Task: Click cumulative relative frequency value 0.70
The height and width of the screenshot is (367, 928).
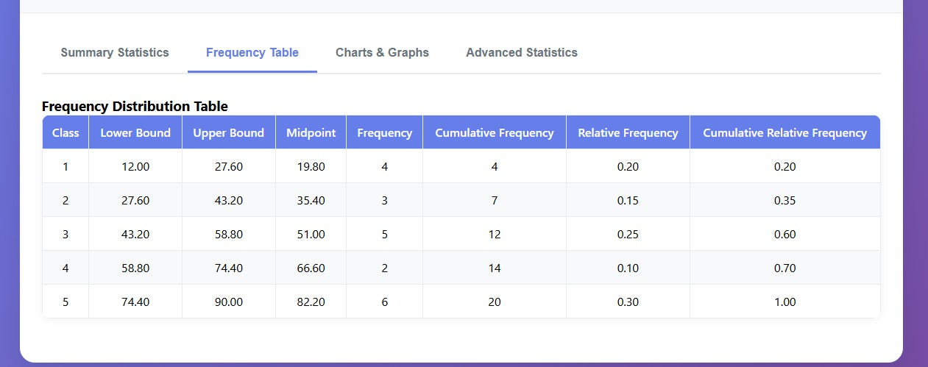Action: click(785, 268)
